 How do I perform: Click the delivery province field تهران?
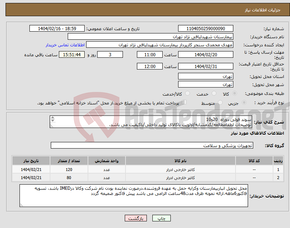tap(206, 76)
